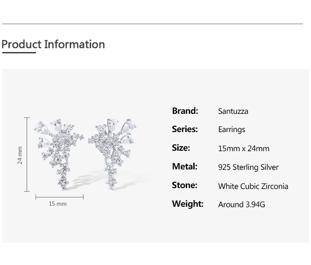Click the Product Information heading
This screenshot has height=265, width=311.
[53, 44]
